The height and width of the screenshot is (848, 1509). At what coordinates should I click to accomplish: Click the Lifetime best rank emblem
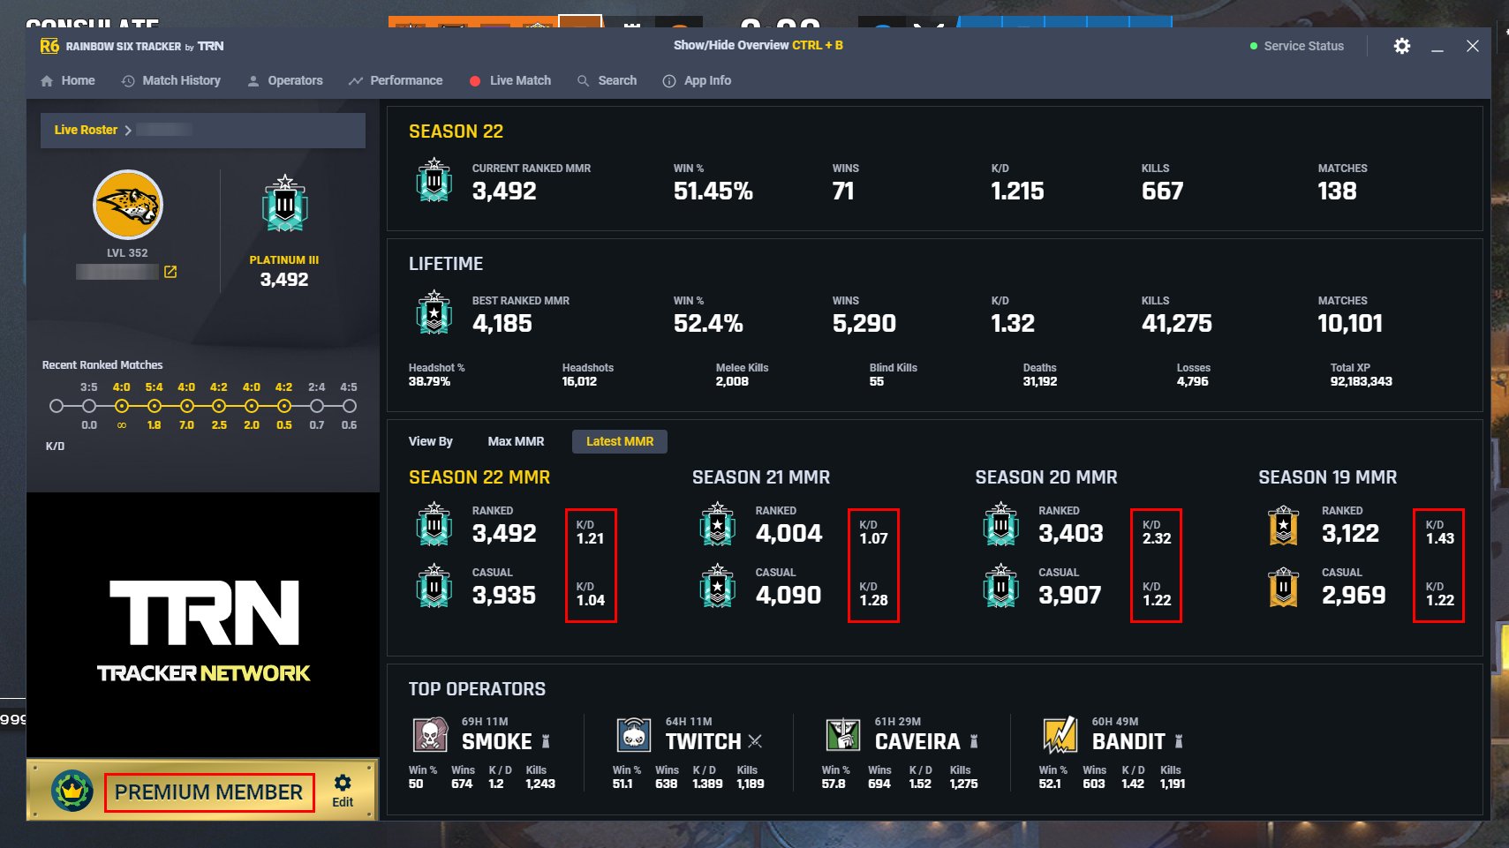(x=434, y=312)
